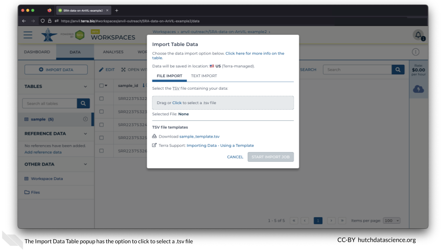Open Files in the sidebar

(35, 192)
